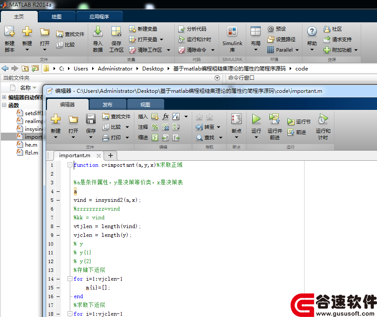Image resolution: width=377 pixels, height=317 pixels.
Task: Click Set Path (设置路径)
Action: 281,39
